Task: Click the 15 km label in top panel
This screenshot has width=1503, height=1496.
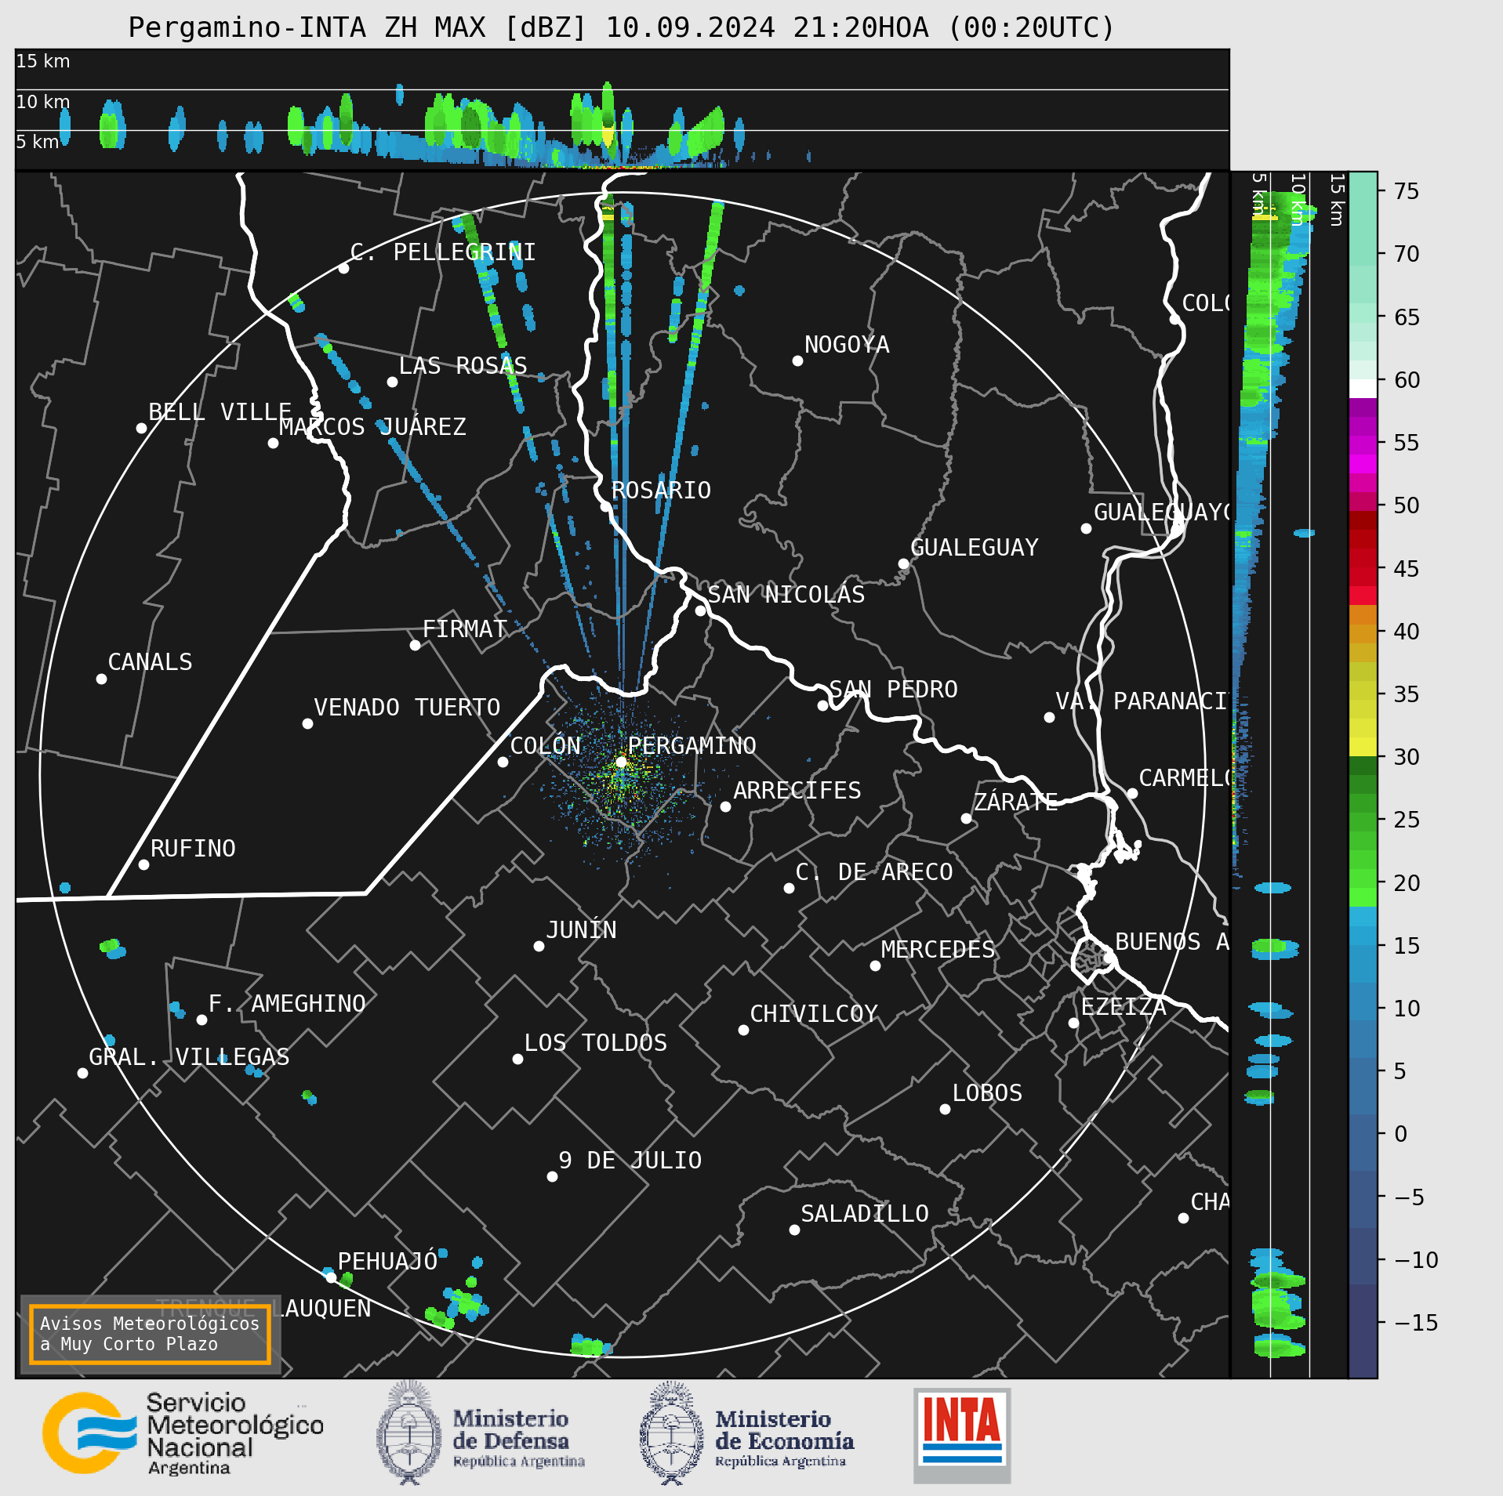Action: tap(43, 61)
